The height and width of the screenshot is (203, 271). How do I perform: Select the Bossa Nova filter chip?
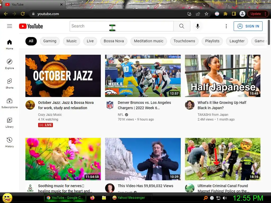[x=114, y=41]
